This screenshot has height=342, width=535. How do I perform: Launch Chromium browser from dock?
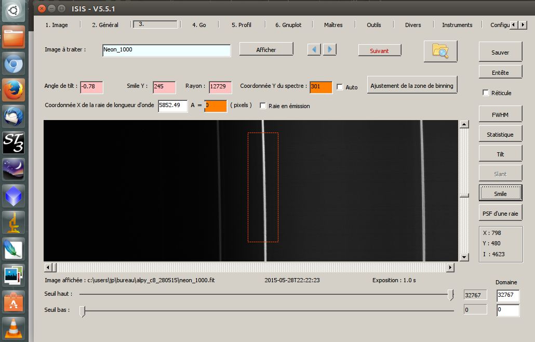coord(14,63)
